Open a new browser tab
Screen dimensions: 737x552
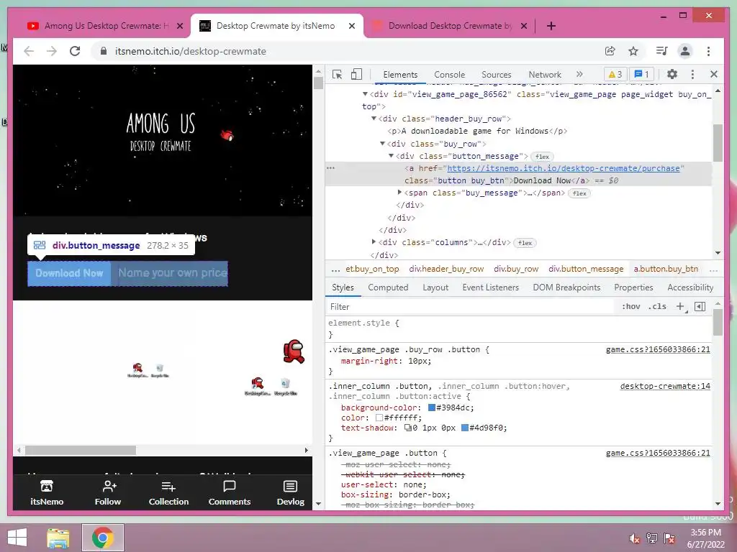click(x=551, y=26)
